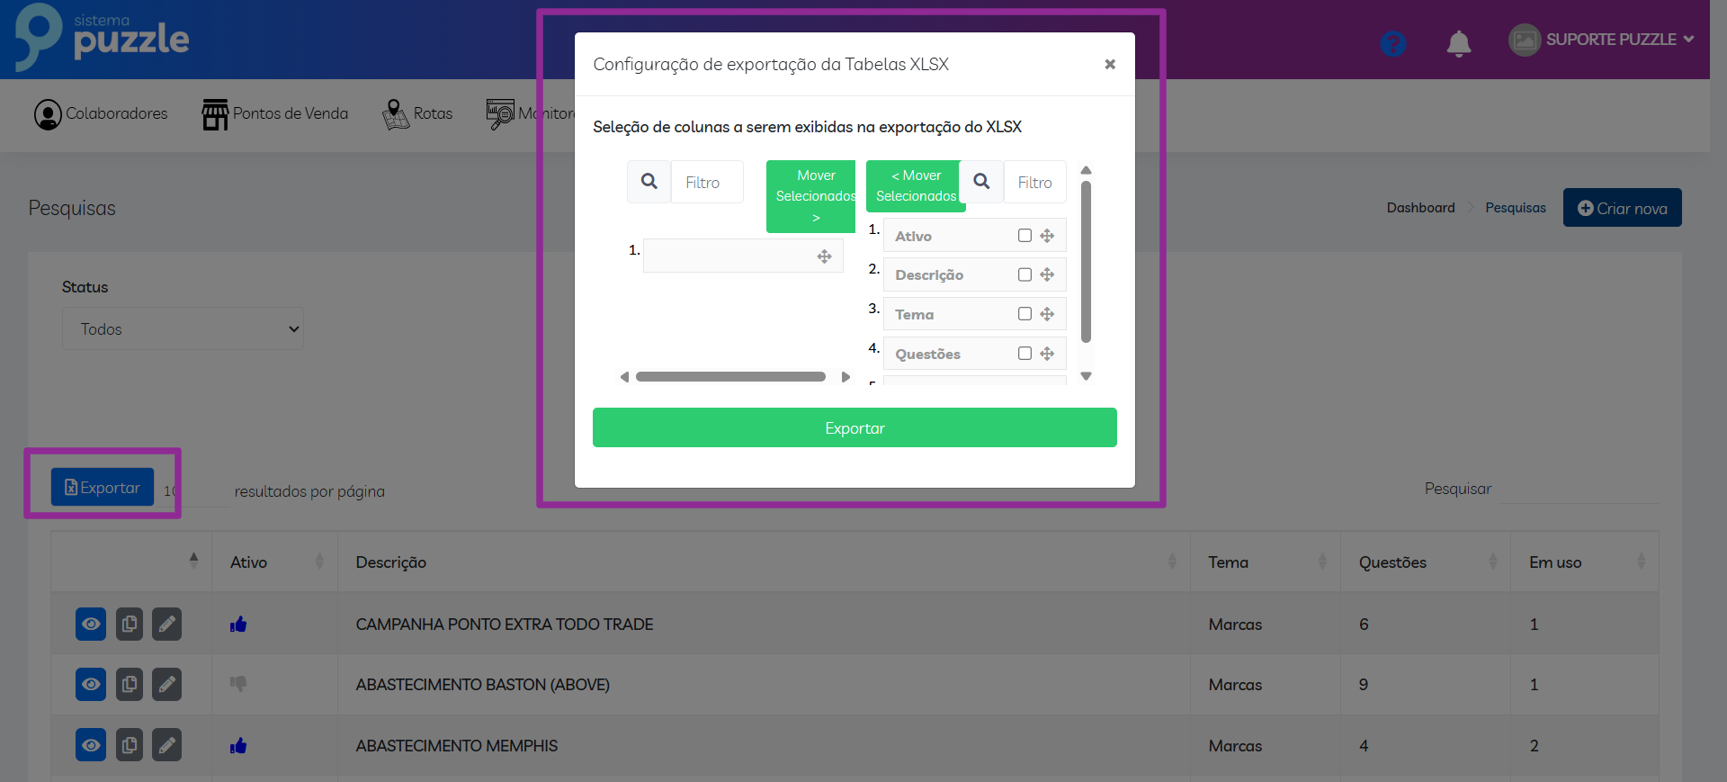This screenshot has width=1727, height=782.
Task: Go to Pontos de Venda menu
Action: 275,114
